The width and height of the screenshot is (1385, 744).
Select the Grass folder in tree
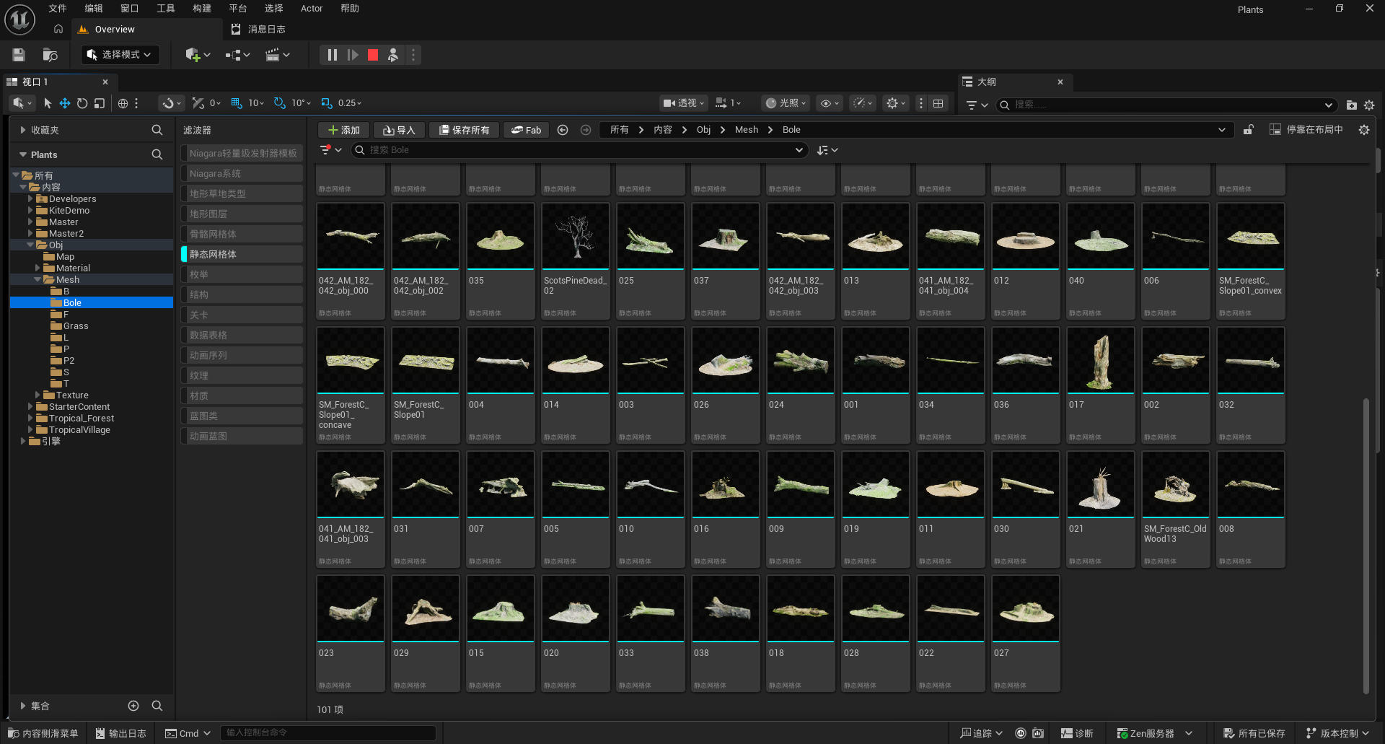click(x=76, y=326)
